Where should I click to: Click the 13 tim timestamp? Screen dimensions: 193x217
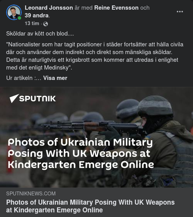32,24
